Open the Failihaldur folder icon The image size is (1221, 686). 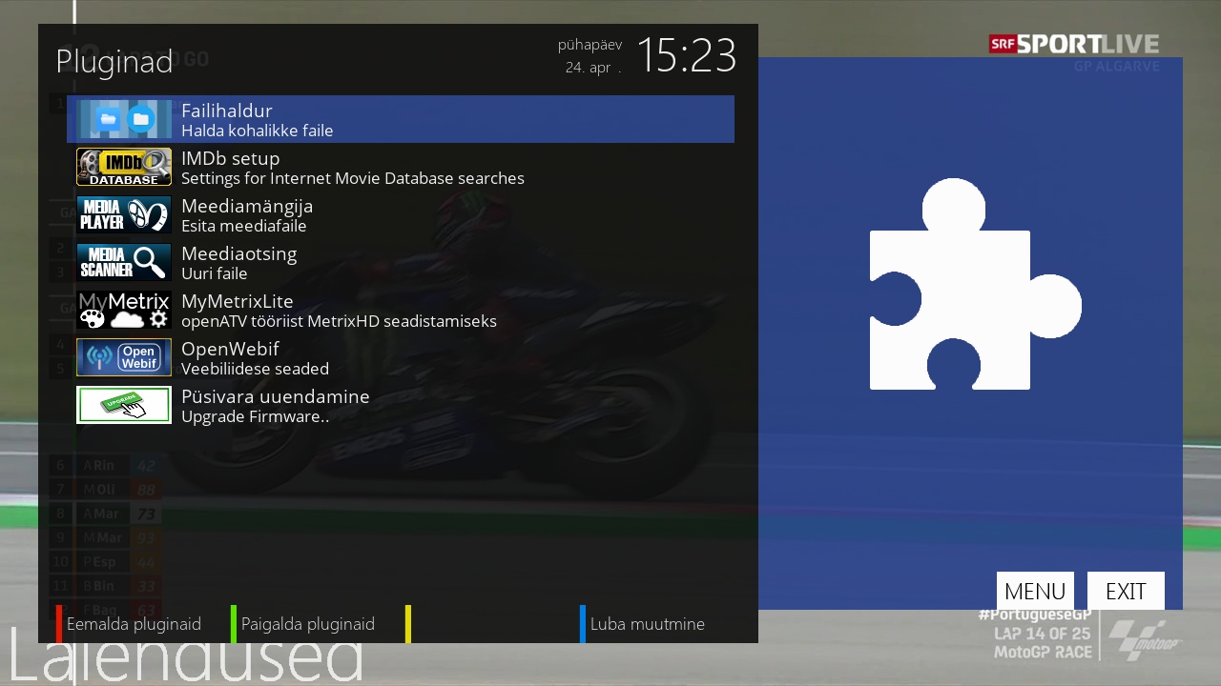(124, 119)
